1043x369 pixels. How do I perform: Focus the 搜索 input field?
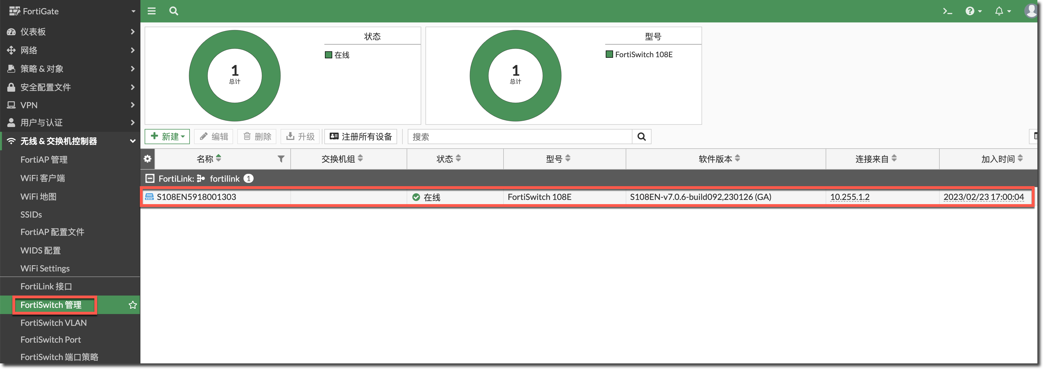pyautogui.click(x=520, y=137)
